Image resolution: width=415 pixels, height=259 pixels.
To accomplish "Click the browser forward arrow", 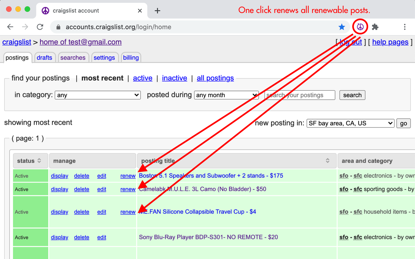I will point(25,27).
